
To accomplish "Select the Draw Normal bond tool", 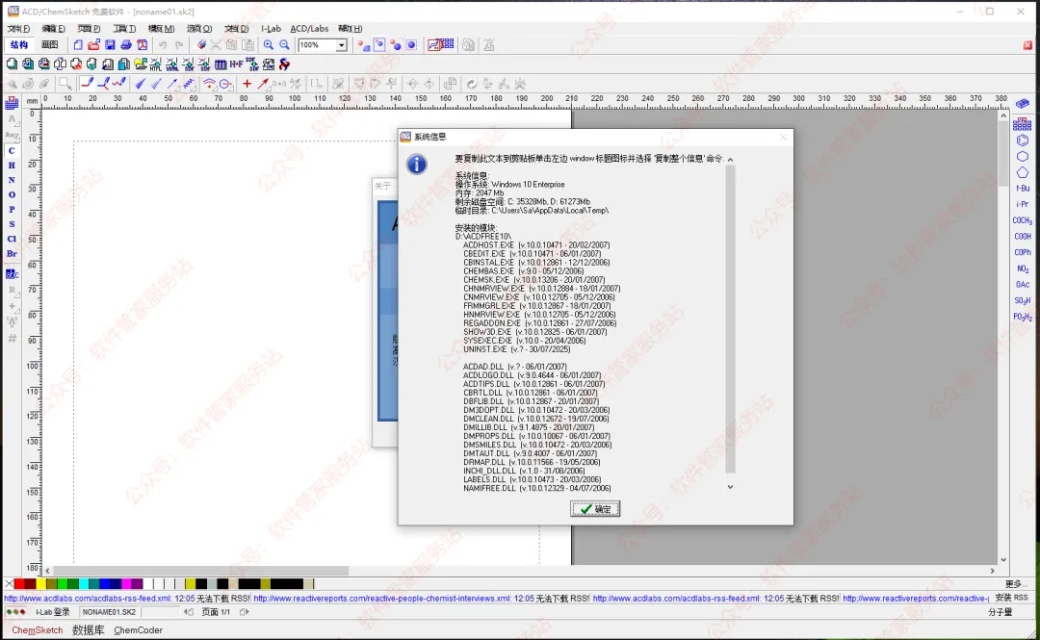I will click(87, 84).
